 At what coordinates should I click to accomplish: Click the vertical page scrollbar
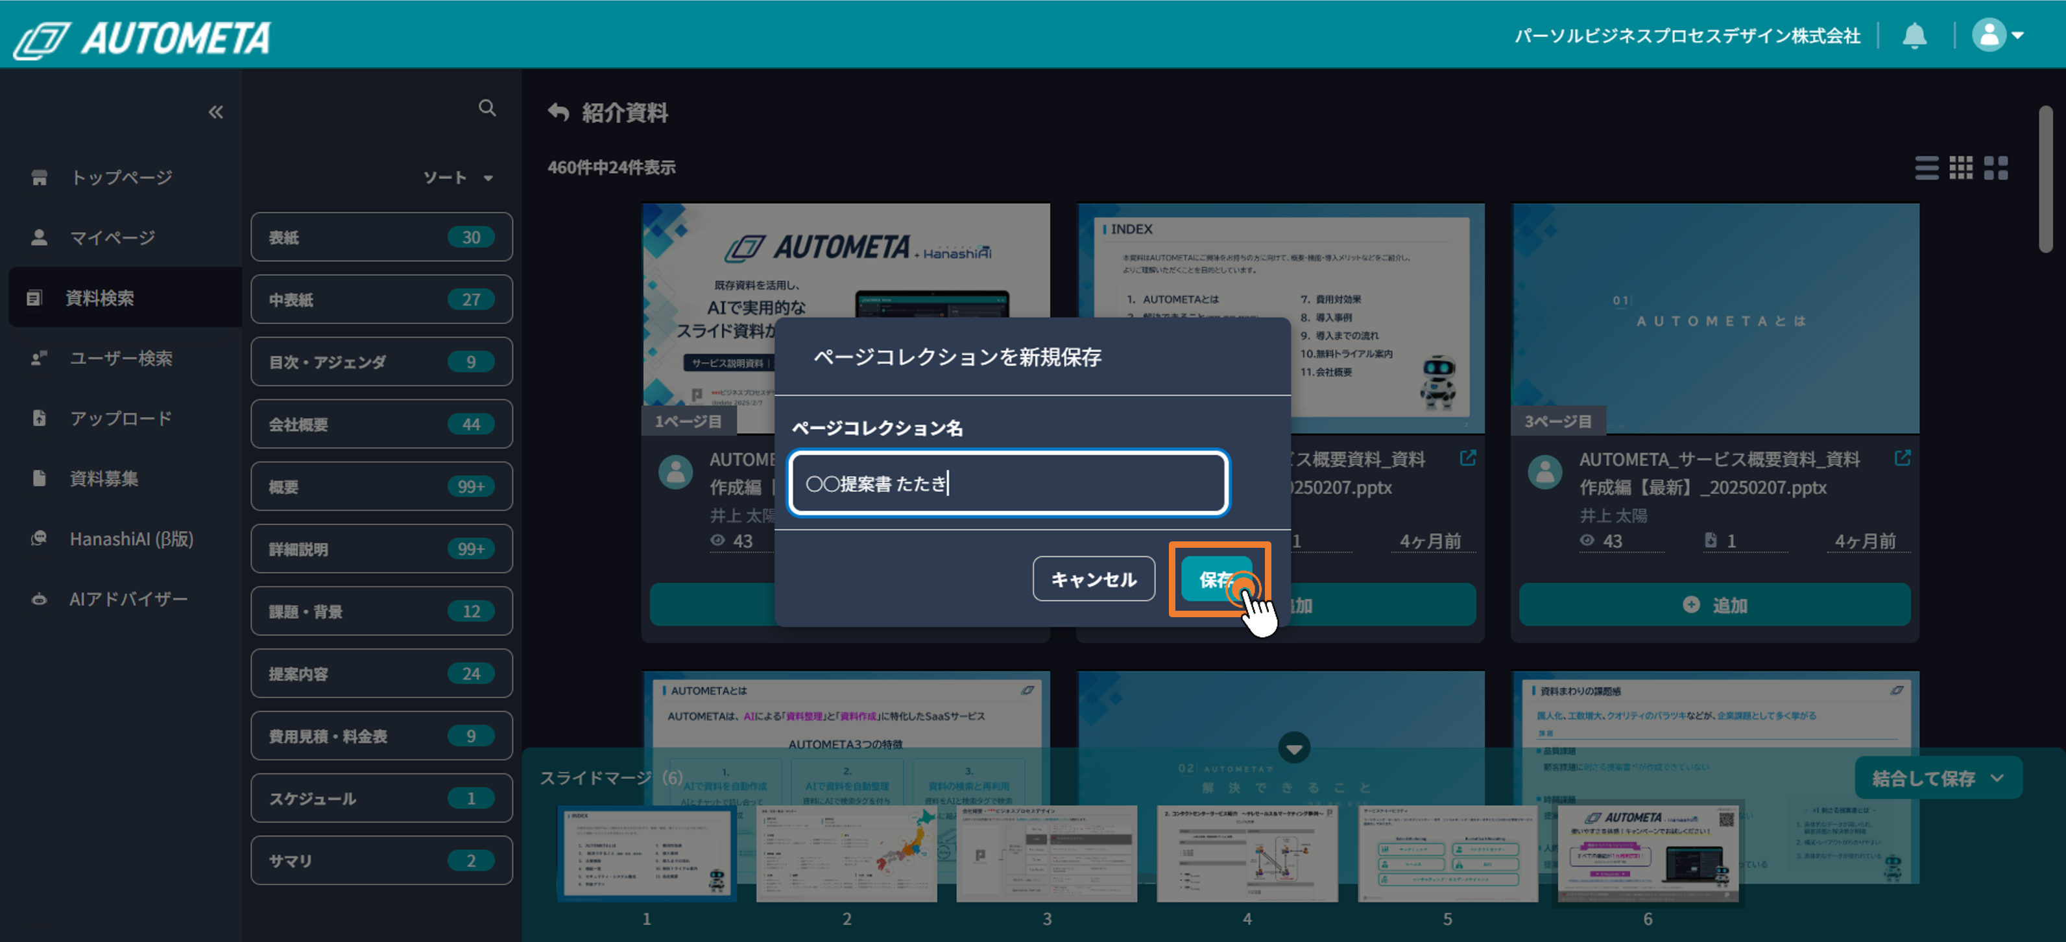click(2046, 180)
